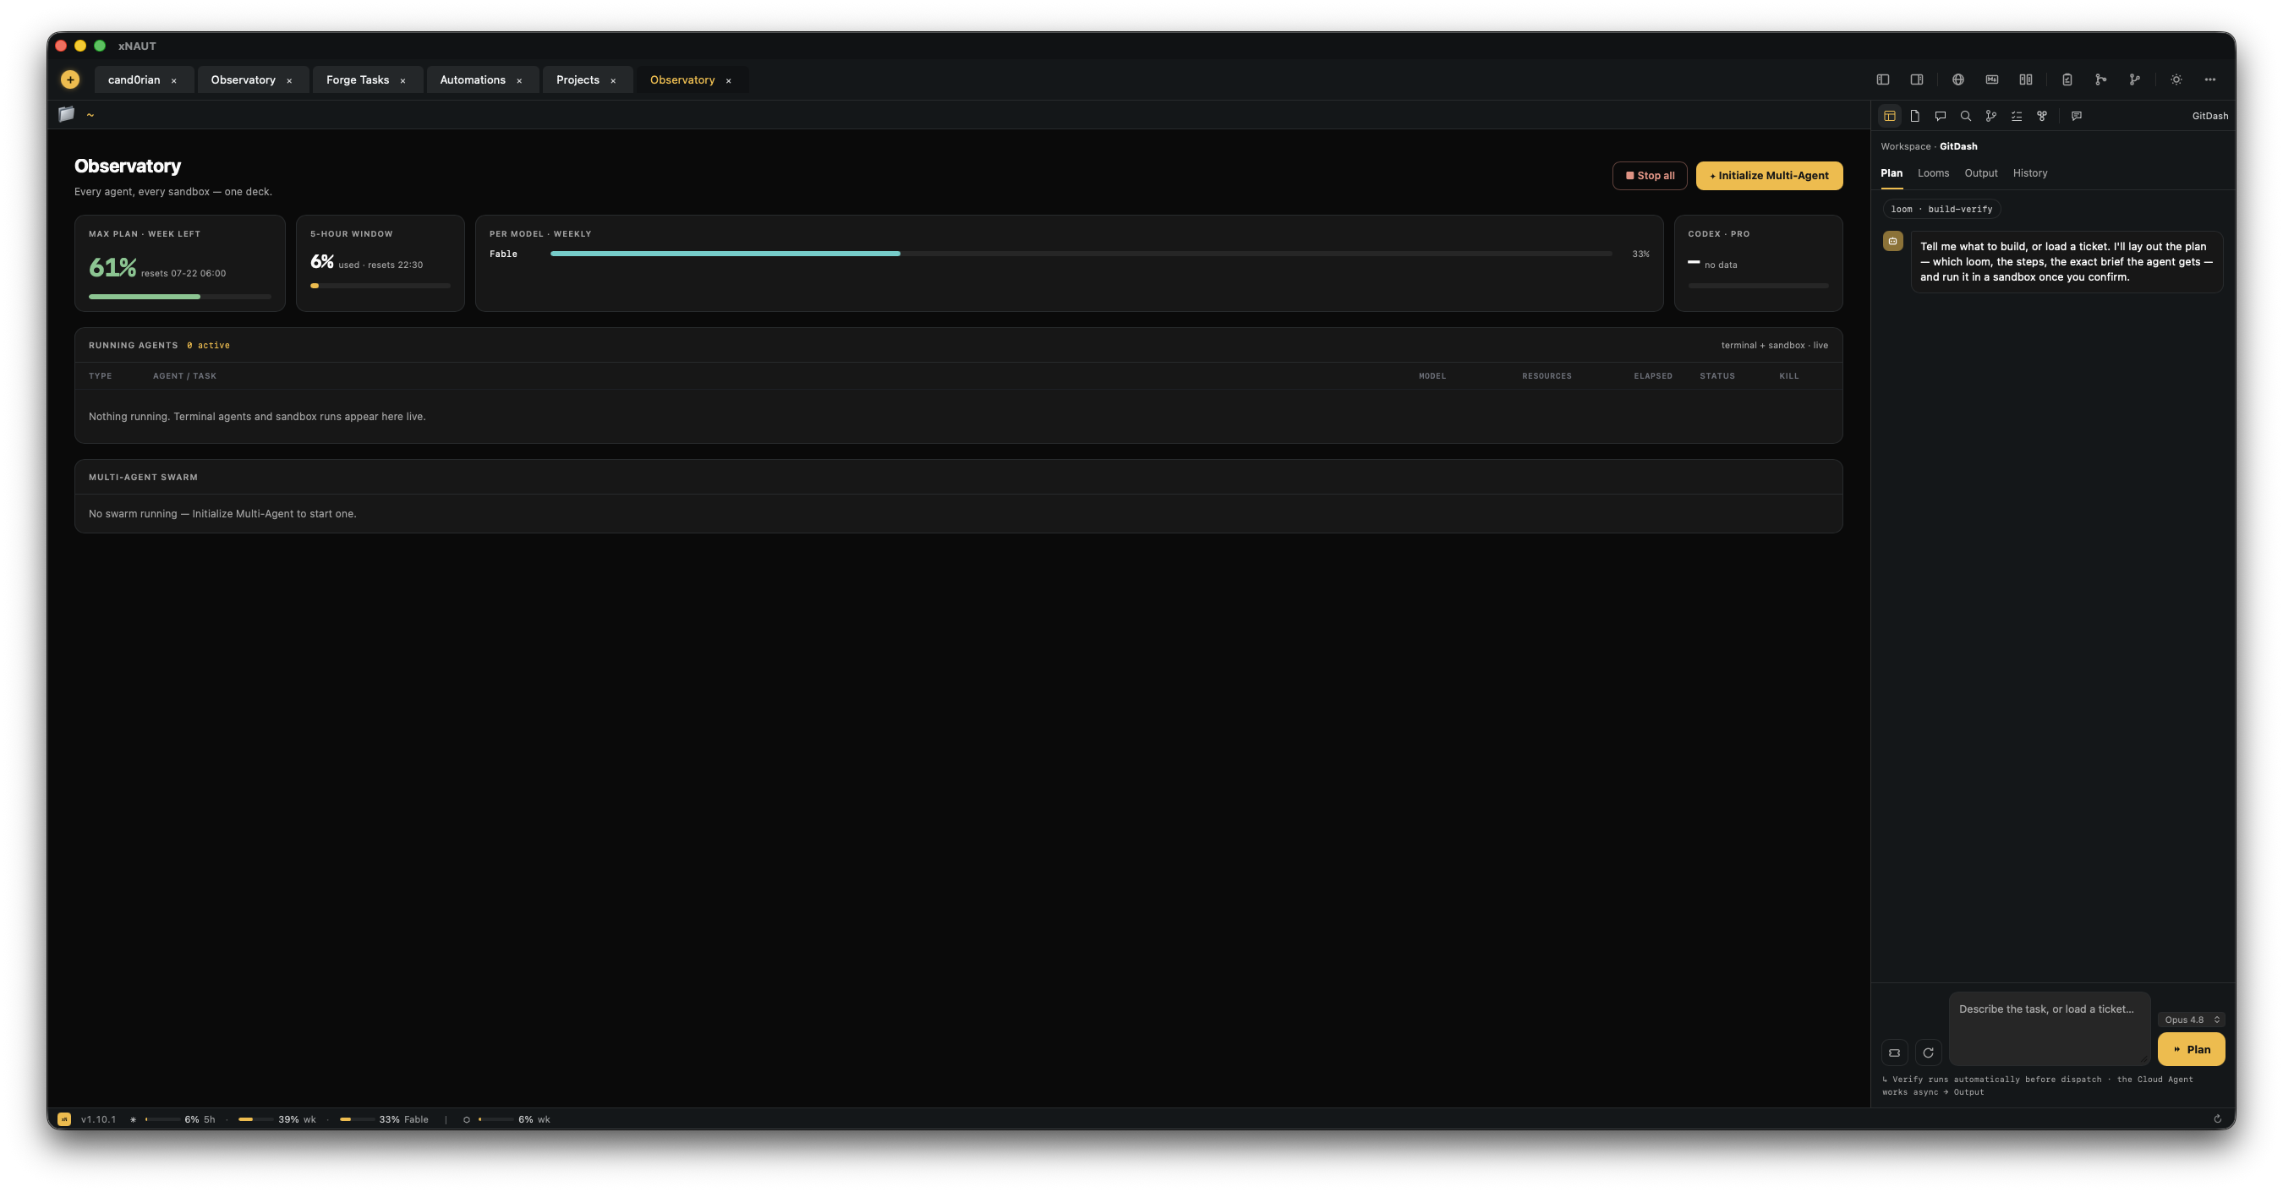
Task: Open the git branch panel icon
Action: (x=1990, y=116)
